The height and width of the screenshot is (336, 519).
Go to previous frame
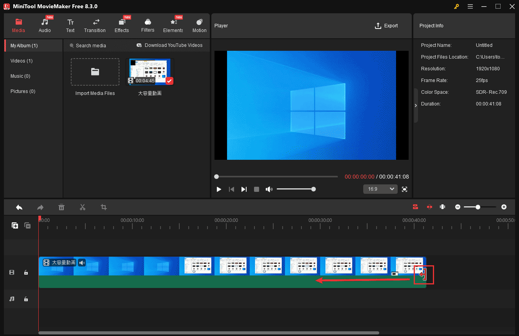(x=231, y=189)
